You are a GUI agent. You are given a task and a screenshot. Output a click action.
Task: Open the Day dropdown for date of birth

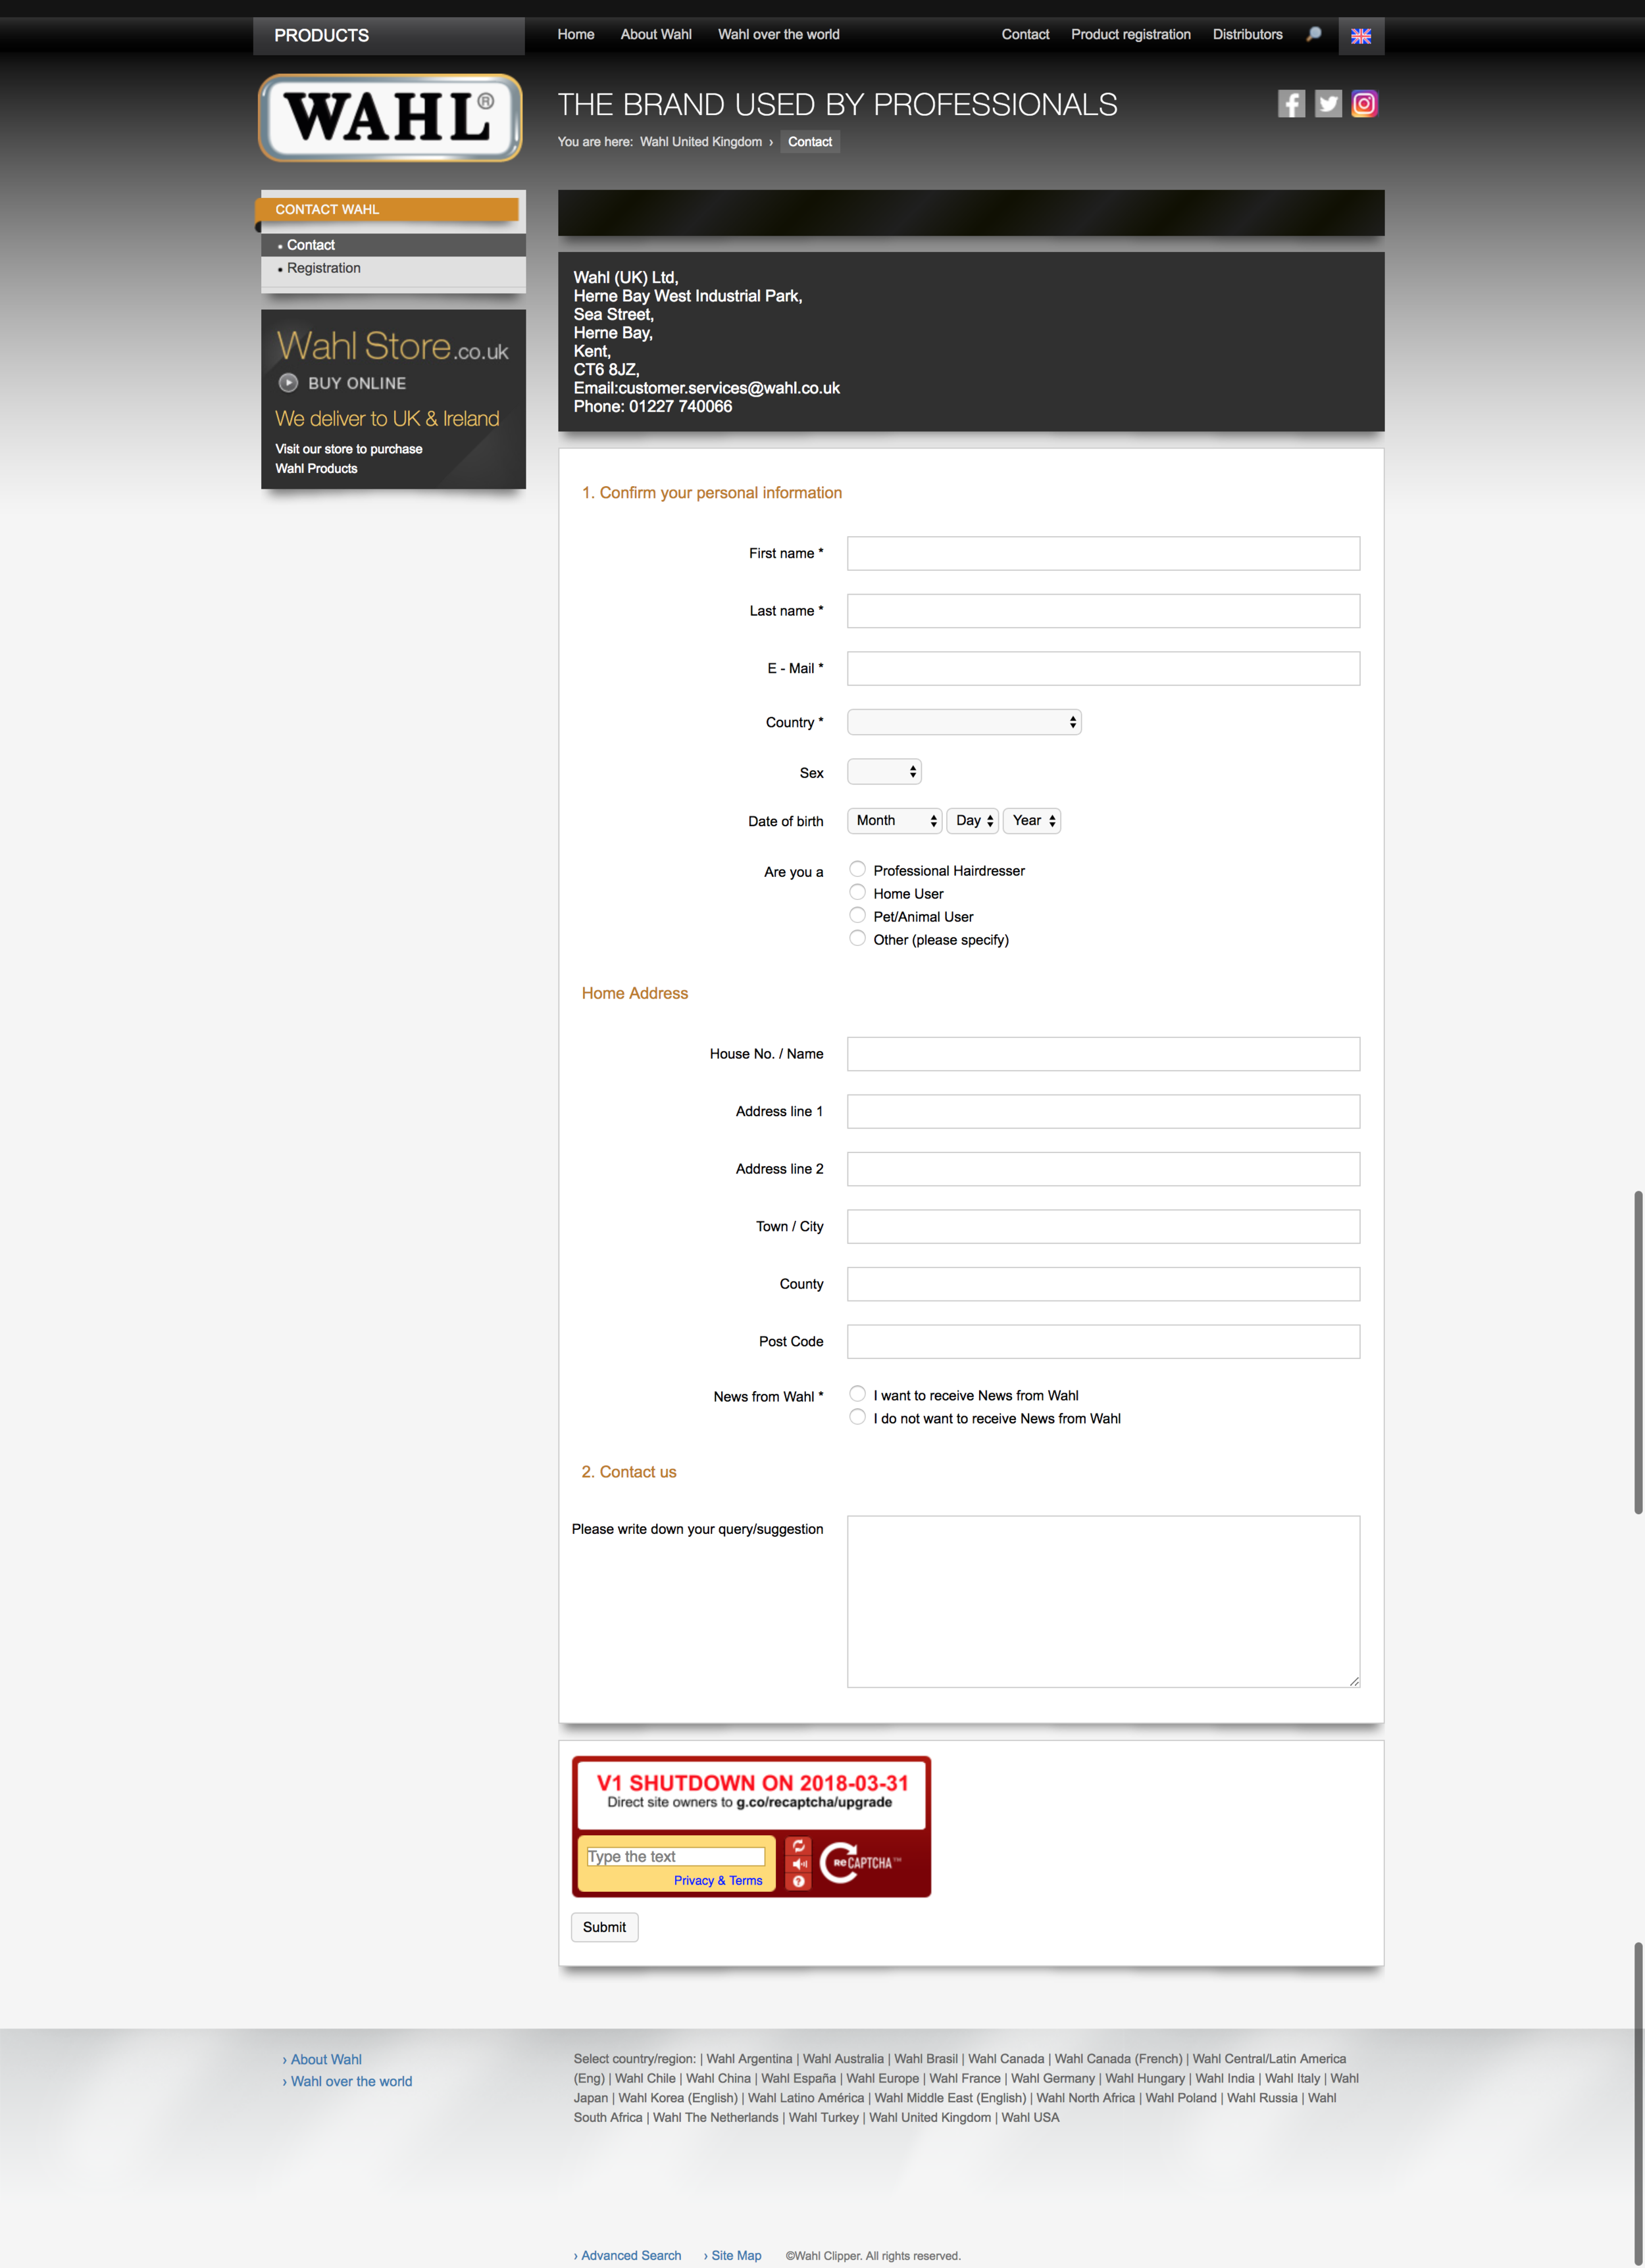coord(973,821)
